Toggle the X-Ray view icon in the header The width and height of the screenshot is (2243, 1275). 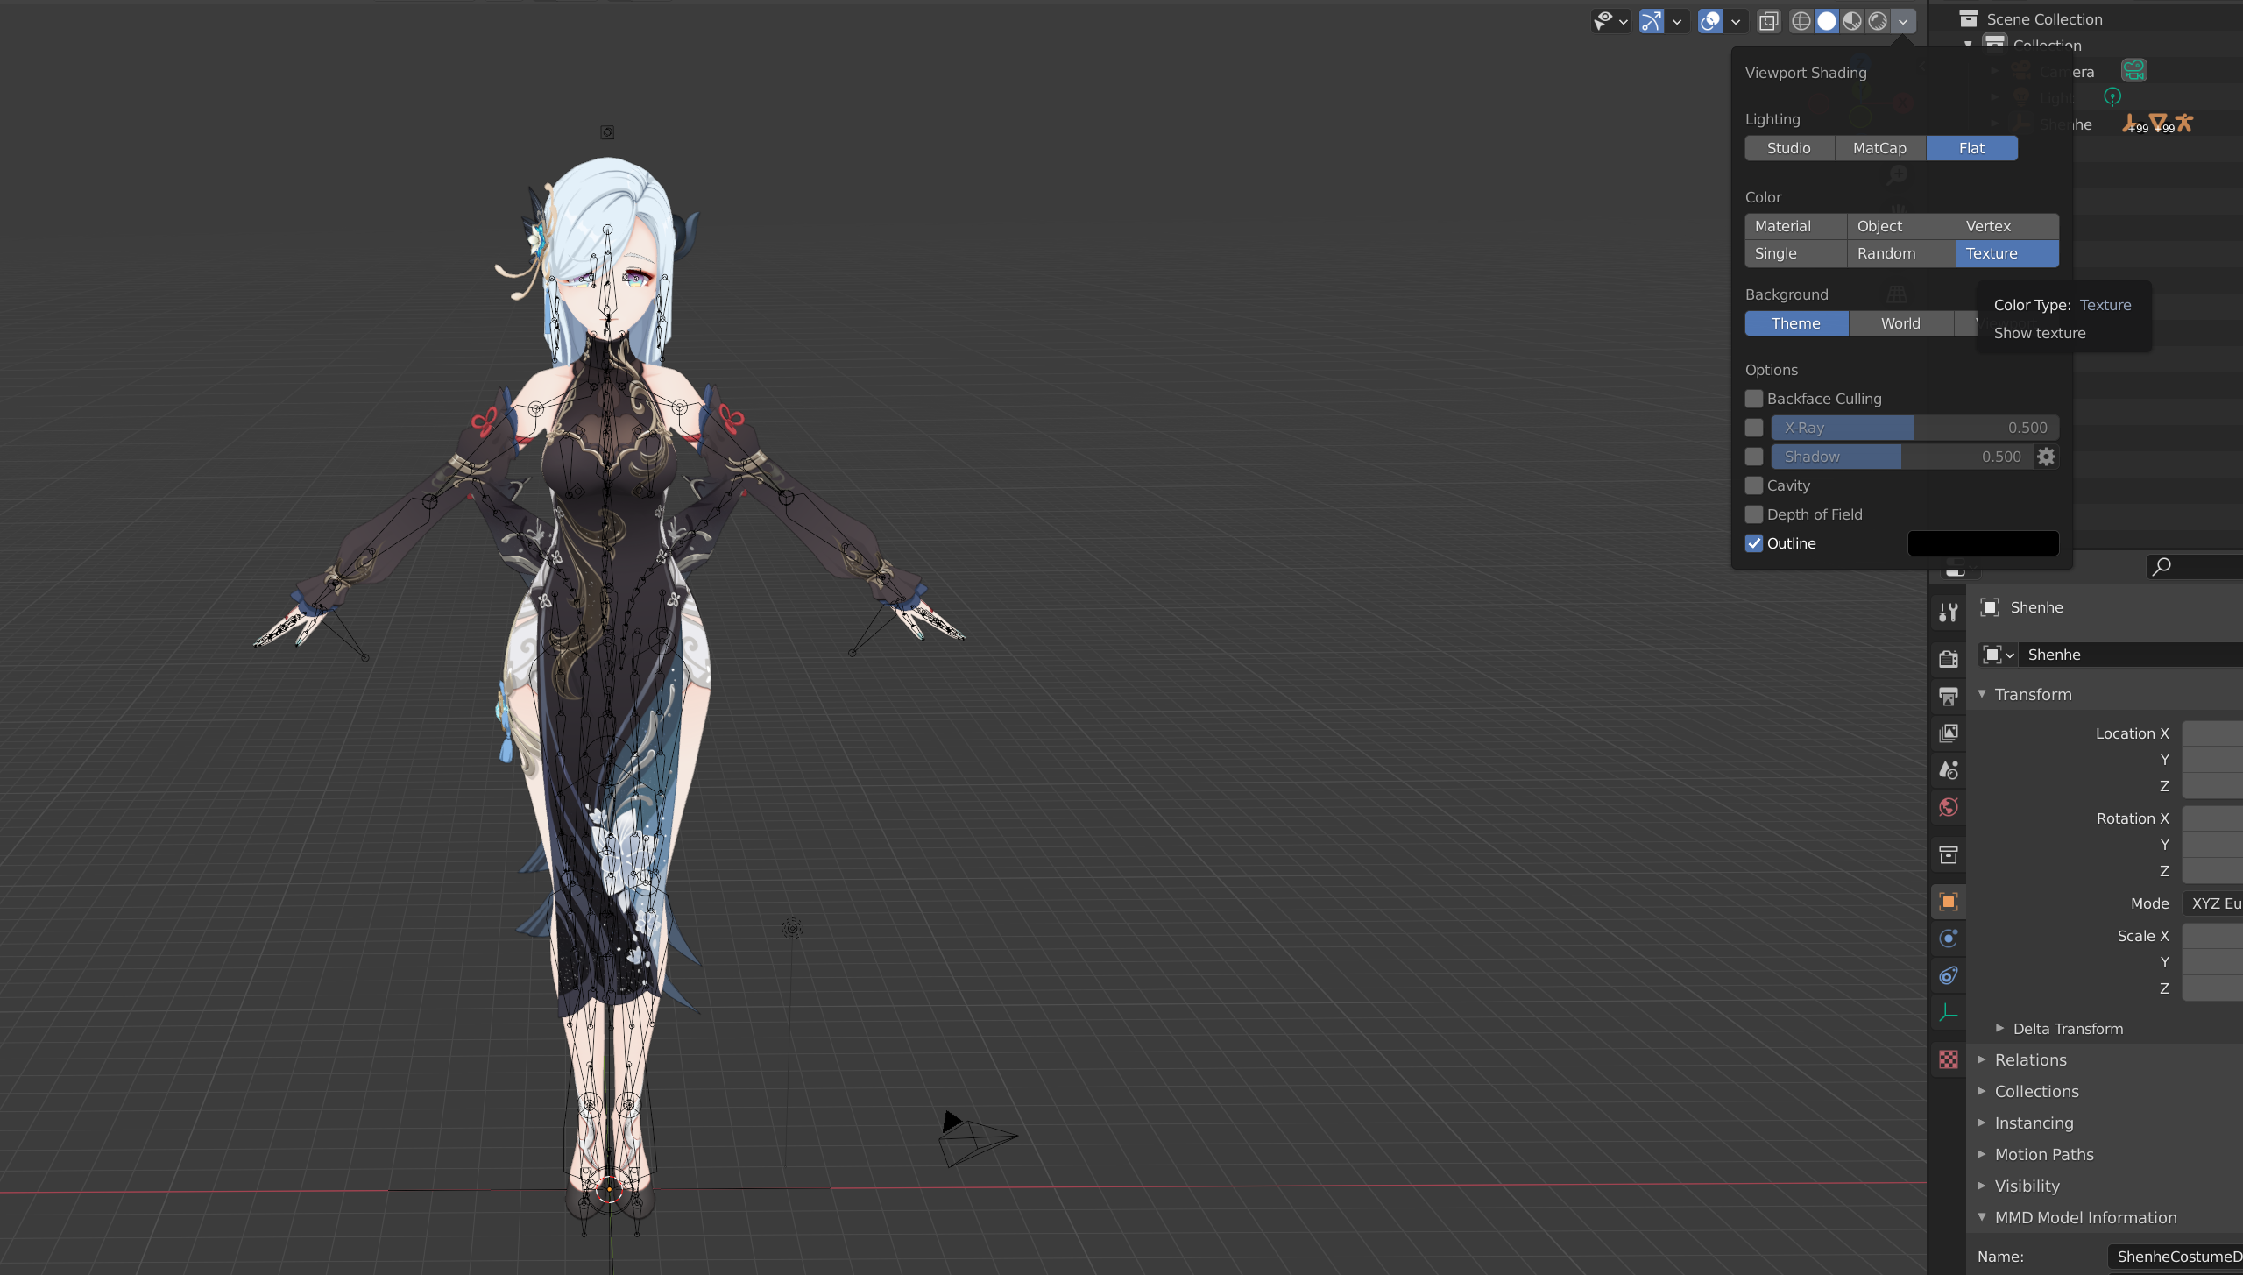(1768, 21)
